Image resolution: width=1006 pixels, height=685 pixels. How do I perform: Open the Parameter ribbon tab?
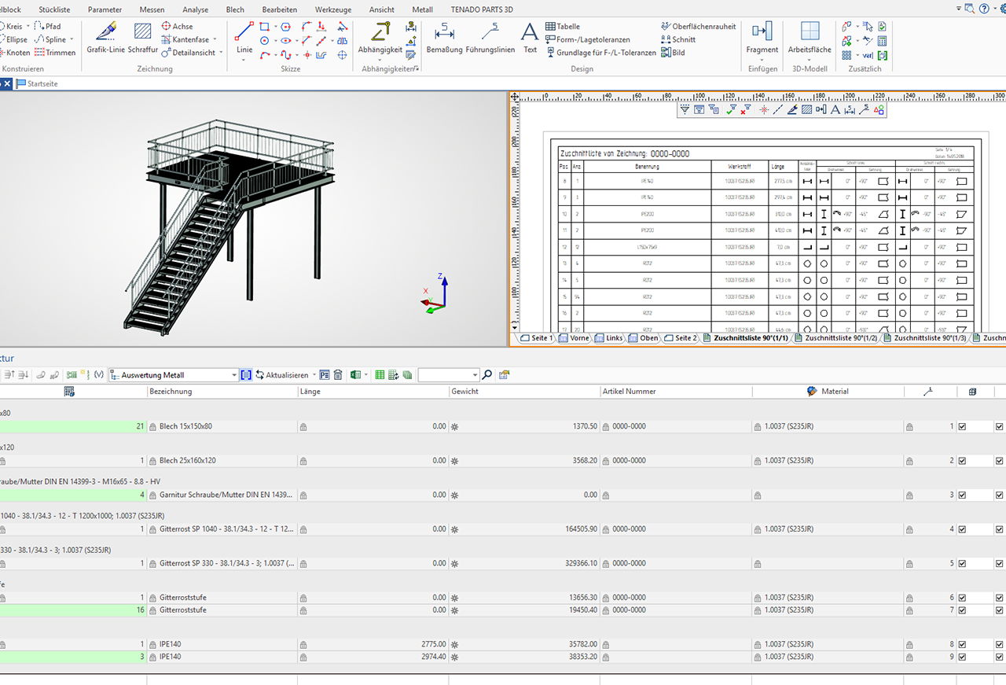tap(105, 9)
